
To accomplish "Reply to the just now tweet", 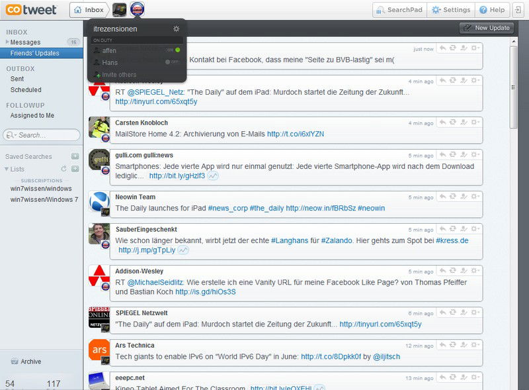I will pos(442,48).
